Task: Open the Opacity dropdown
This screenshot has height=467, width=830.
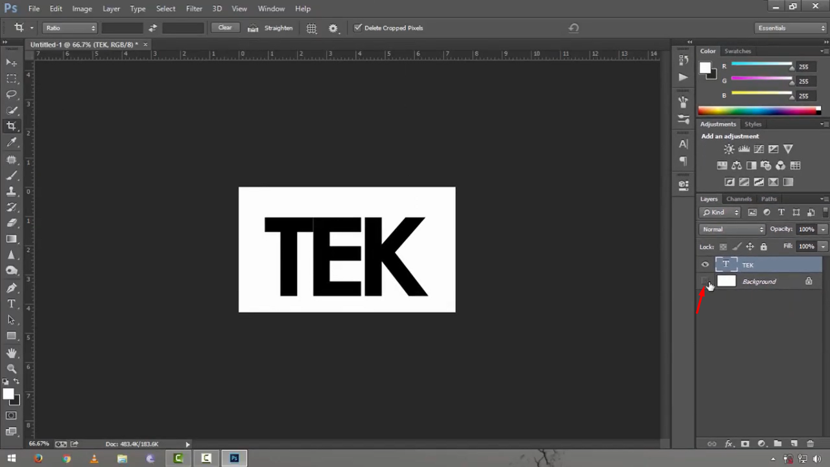Action: click(822, 228)
